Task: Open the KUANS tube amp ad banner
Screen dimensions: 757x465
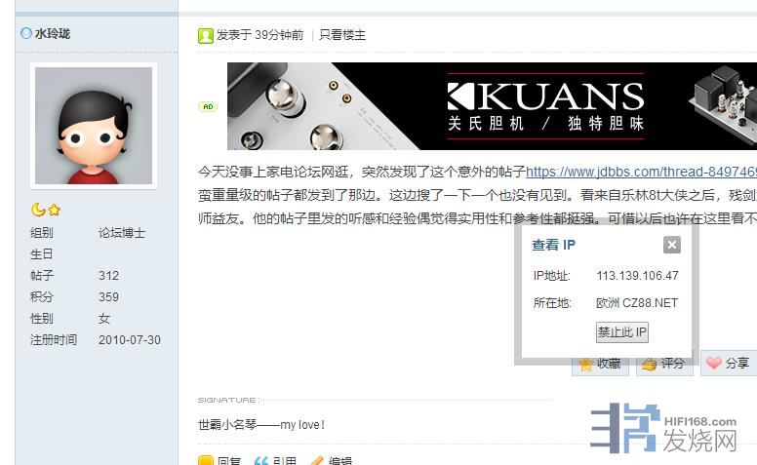Action: coord(492,106)
